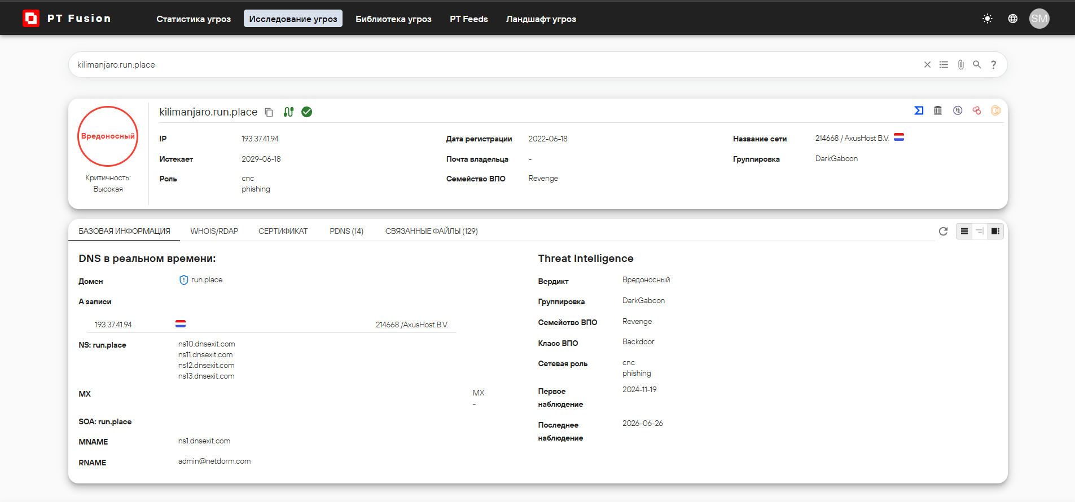
Task: Click the PT Fusion brand name
Action: coord(79,19)
